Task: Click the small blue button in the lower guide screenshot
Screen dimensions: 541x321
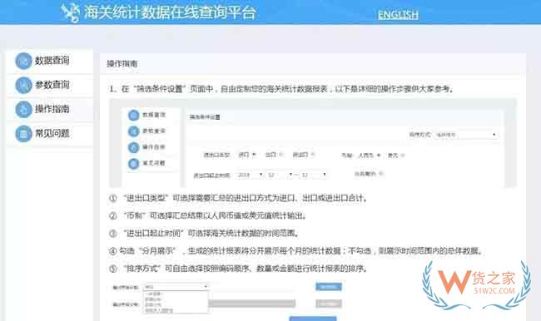Action: 329,287
